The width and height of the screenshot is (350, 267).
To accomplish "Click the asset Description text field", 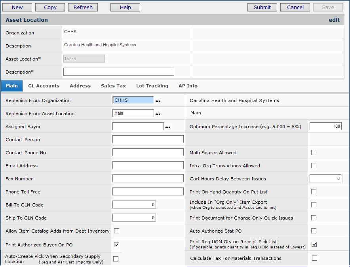I will (x=118, y=72).
